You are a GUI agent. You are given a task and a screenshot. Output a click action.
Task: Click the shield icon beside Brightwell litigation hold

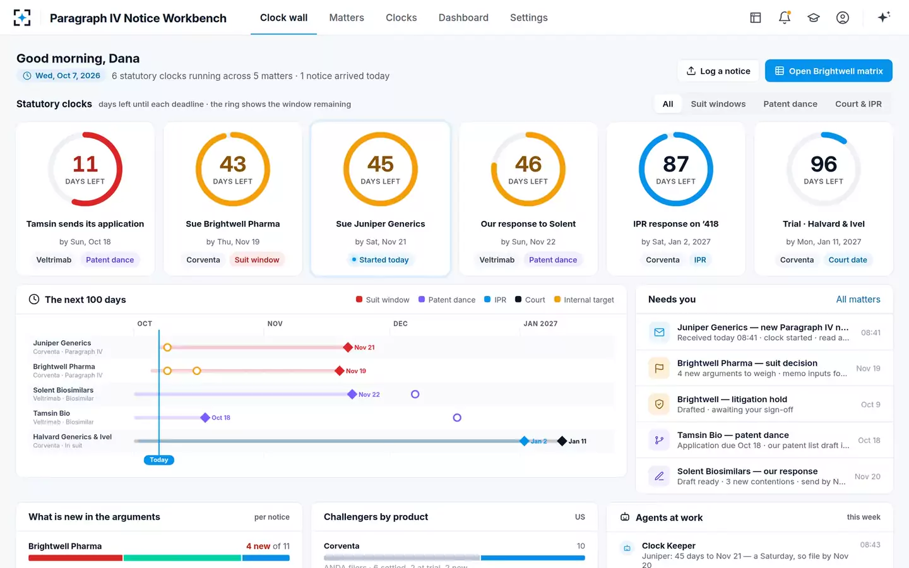click(659, 404)
